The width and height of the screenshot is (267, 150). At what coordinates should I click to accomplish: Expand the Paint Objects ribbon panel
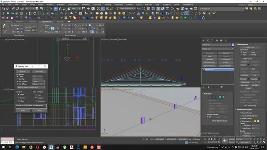(20, 35)
